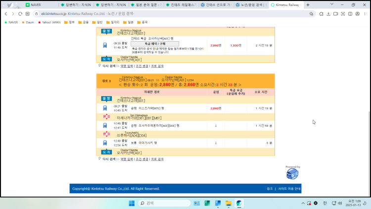Show hidden system tray icons
This screenshot has height=209, width=371.
coord(303,203)
